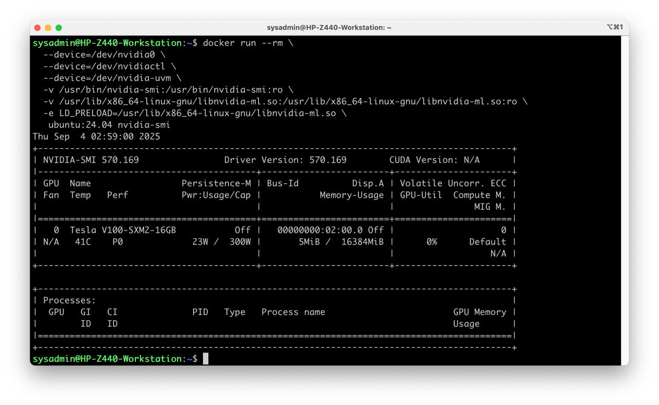This screenshot has width=659, height=405.
Task: Click the GPU utilization value '0%'
Action: point(431,242)
